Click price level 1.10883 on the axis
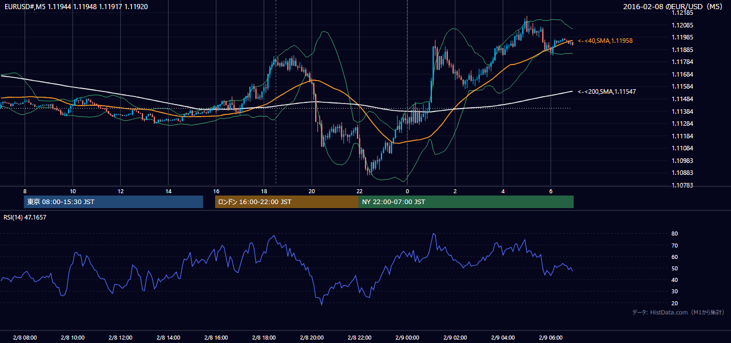Screen dimensions: 731x343 point(682,173)
